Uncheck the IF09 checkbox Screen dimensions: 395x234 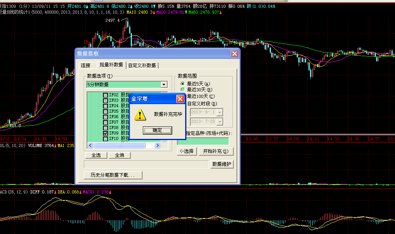(105, 133)
